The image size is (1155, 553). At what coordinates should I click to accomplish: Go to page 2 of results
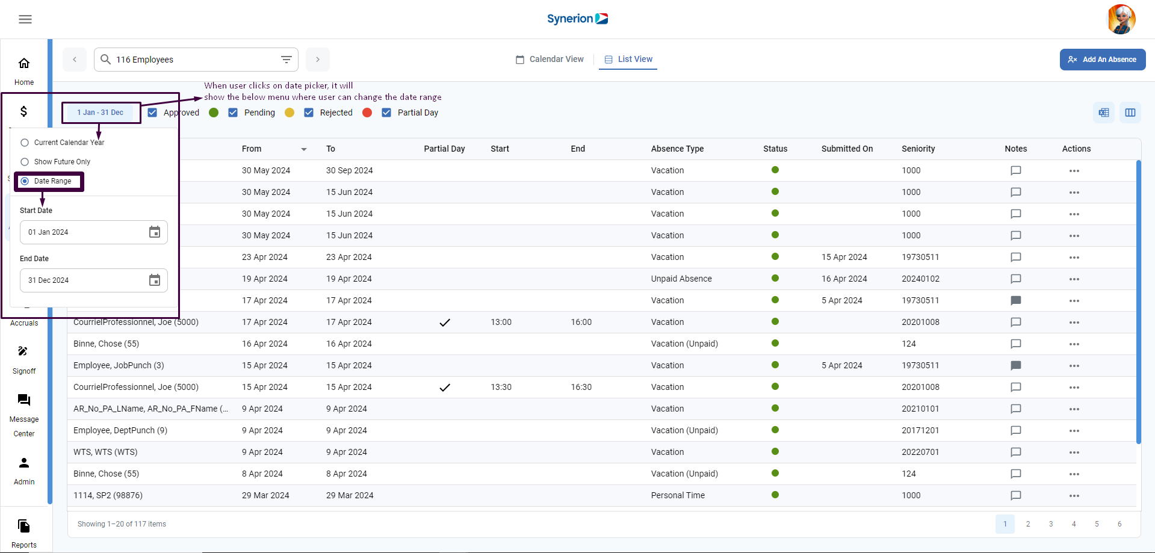[x=1028, y=524]
